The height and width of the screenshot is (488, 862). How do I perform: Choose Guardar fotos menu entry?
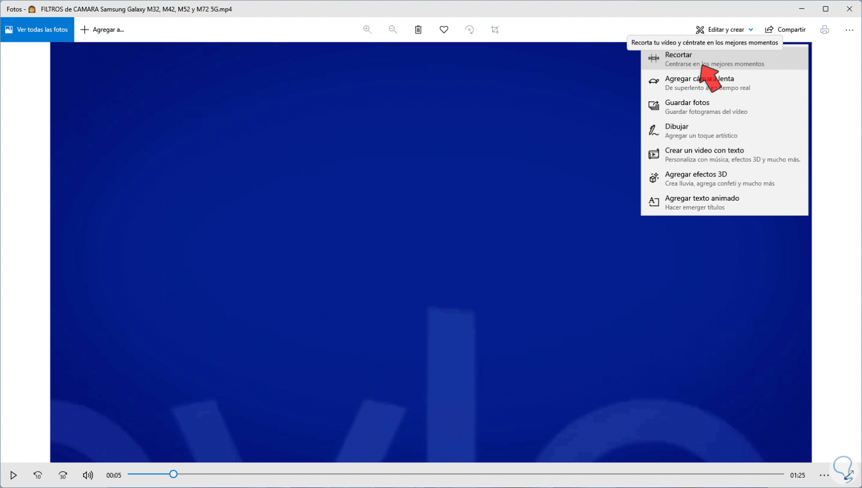(725, 107)
